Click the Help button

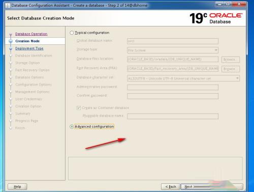click(x=17, y=186)
